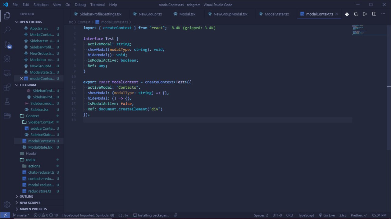Click Go Live in status bar
The height and width of the screenshot is (219, 391).
point(327,215)
